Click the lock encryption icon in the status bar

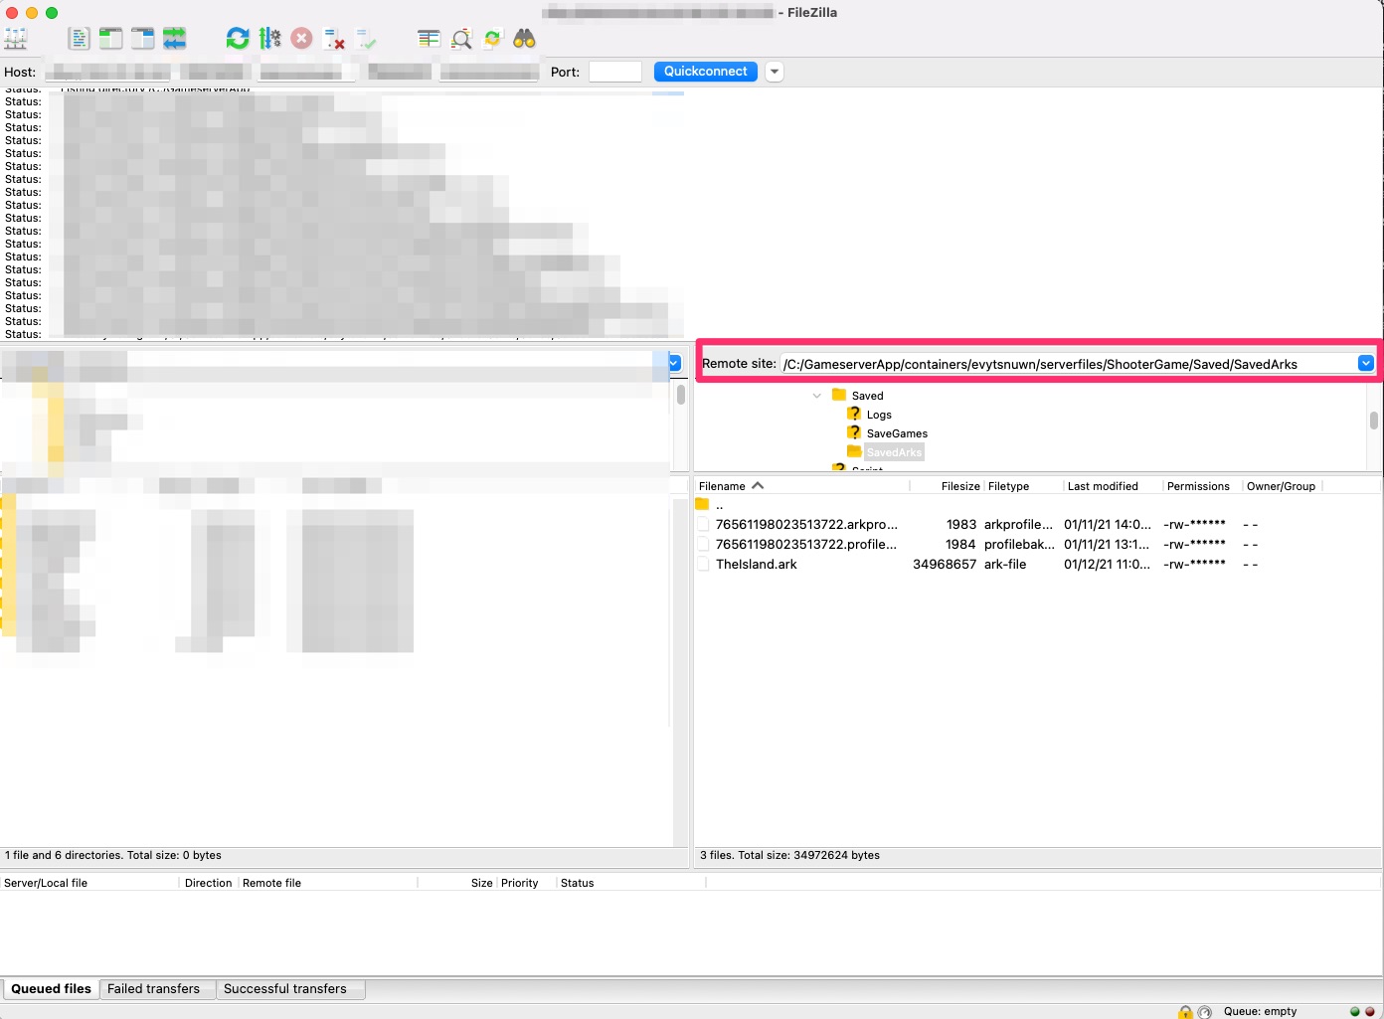tap(1185, 1012)
